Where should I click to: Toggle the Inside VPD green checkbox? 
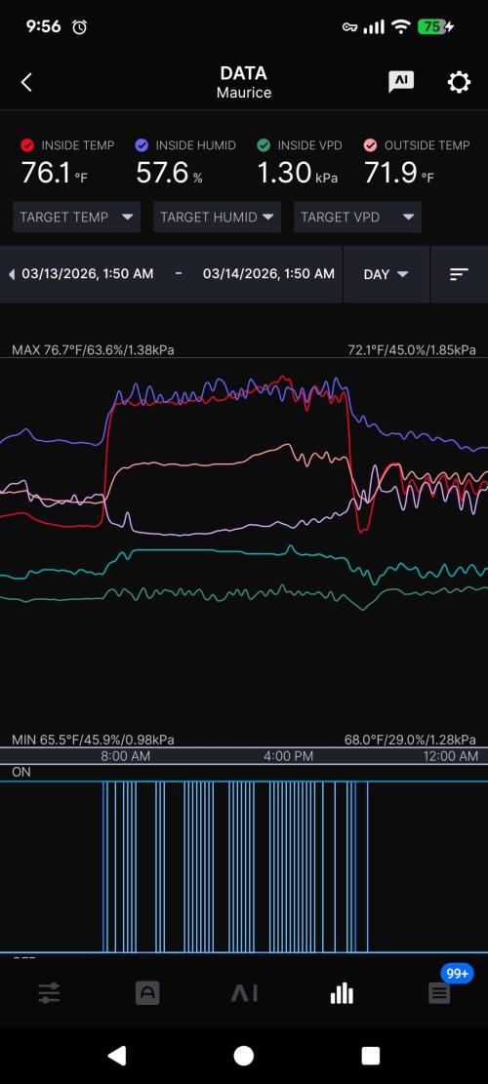[264, 145]
